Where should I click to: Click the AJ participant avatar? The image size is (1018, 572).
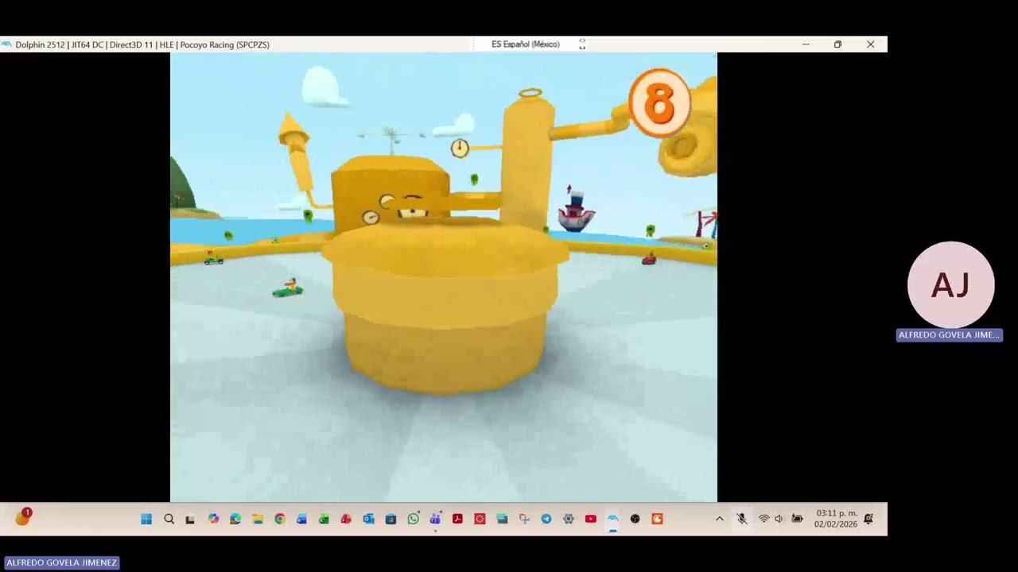pyautogui.click(x=950, y=284)
